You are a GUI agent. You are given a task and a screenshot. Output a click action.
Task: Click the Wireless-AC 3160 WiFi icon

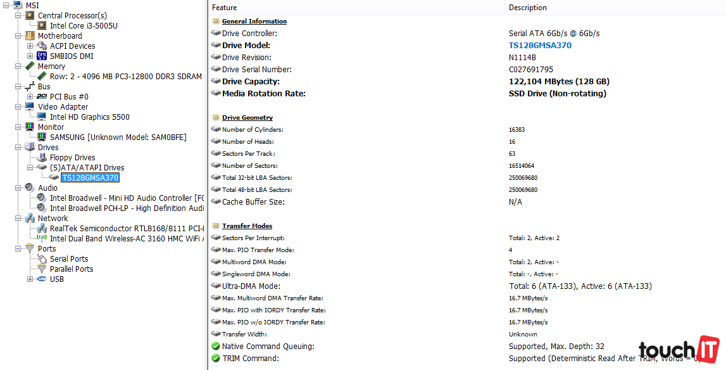42,239
